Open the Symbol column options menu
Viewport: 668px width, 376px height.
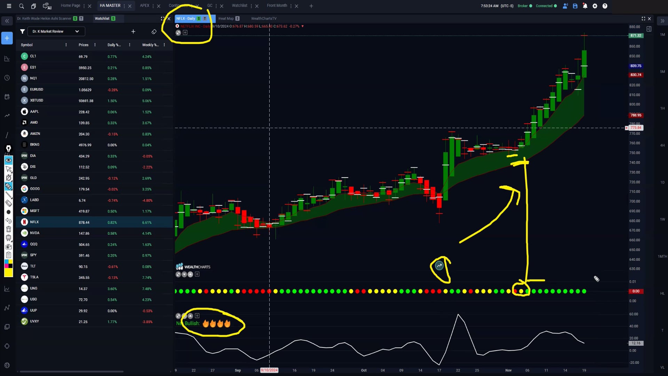(66, 45)
